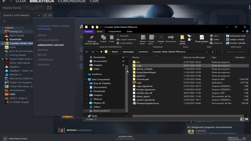Click the Copiar ribbon icon
The width and height of the screenshot is (251, 141).
coord(103,38)
